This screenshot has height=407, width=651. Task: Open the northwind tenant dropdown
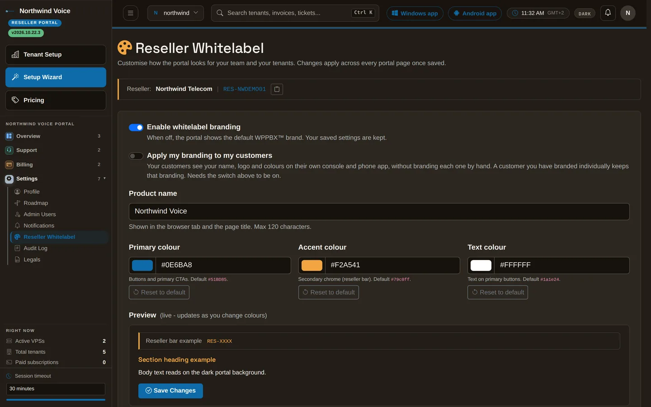pyautogui.click(x=175, y=13)
